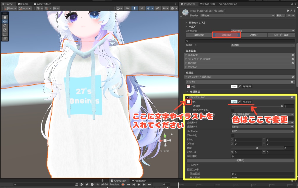Open the メインカラー HDR color swatch
The image size is (298, 188).
pyautogui.click(x=234, y=87)
